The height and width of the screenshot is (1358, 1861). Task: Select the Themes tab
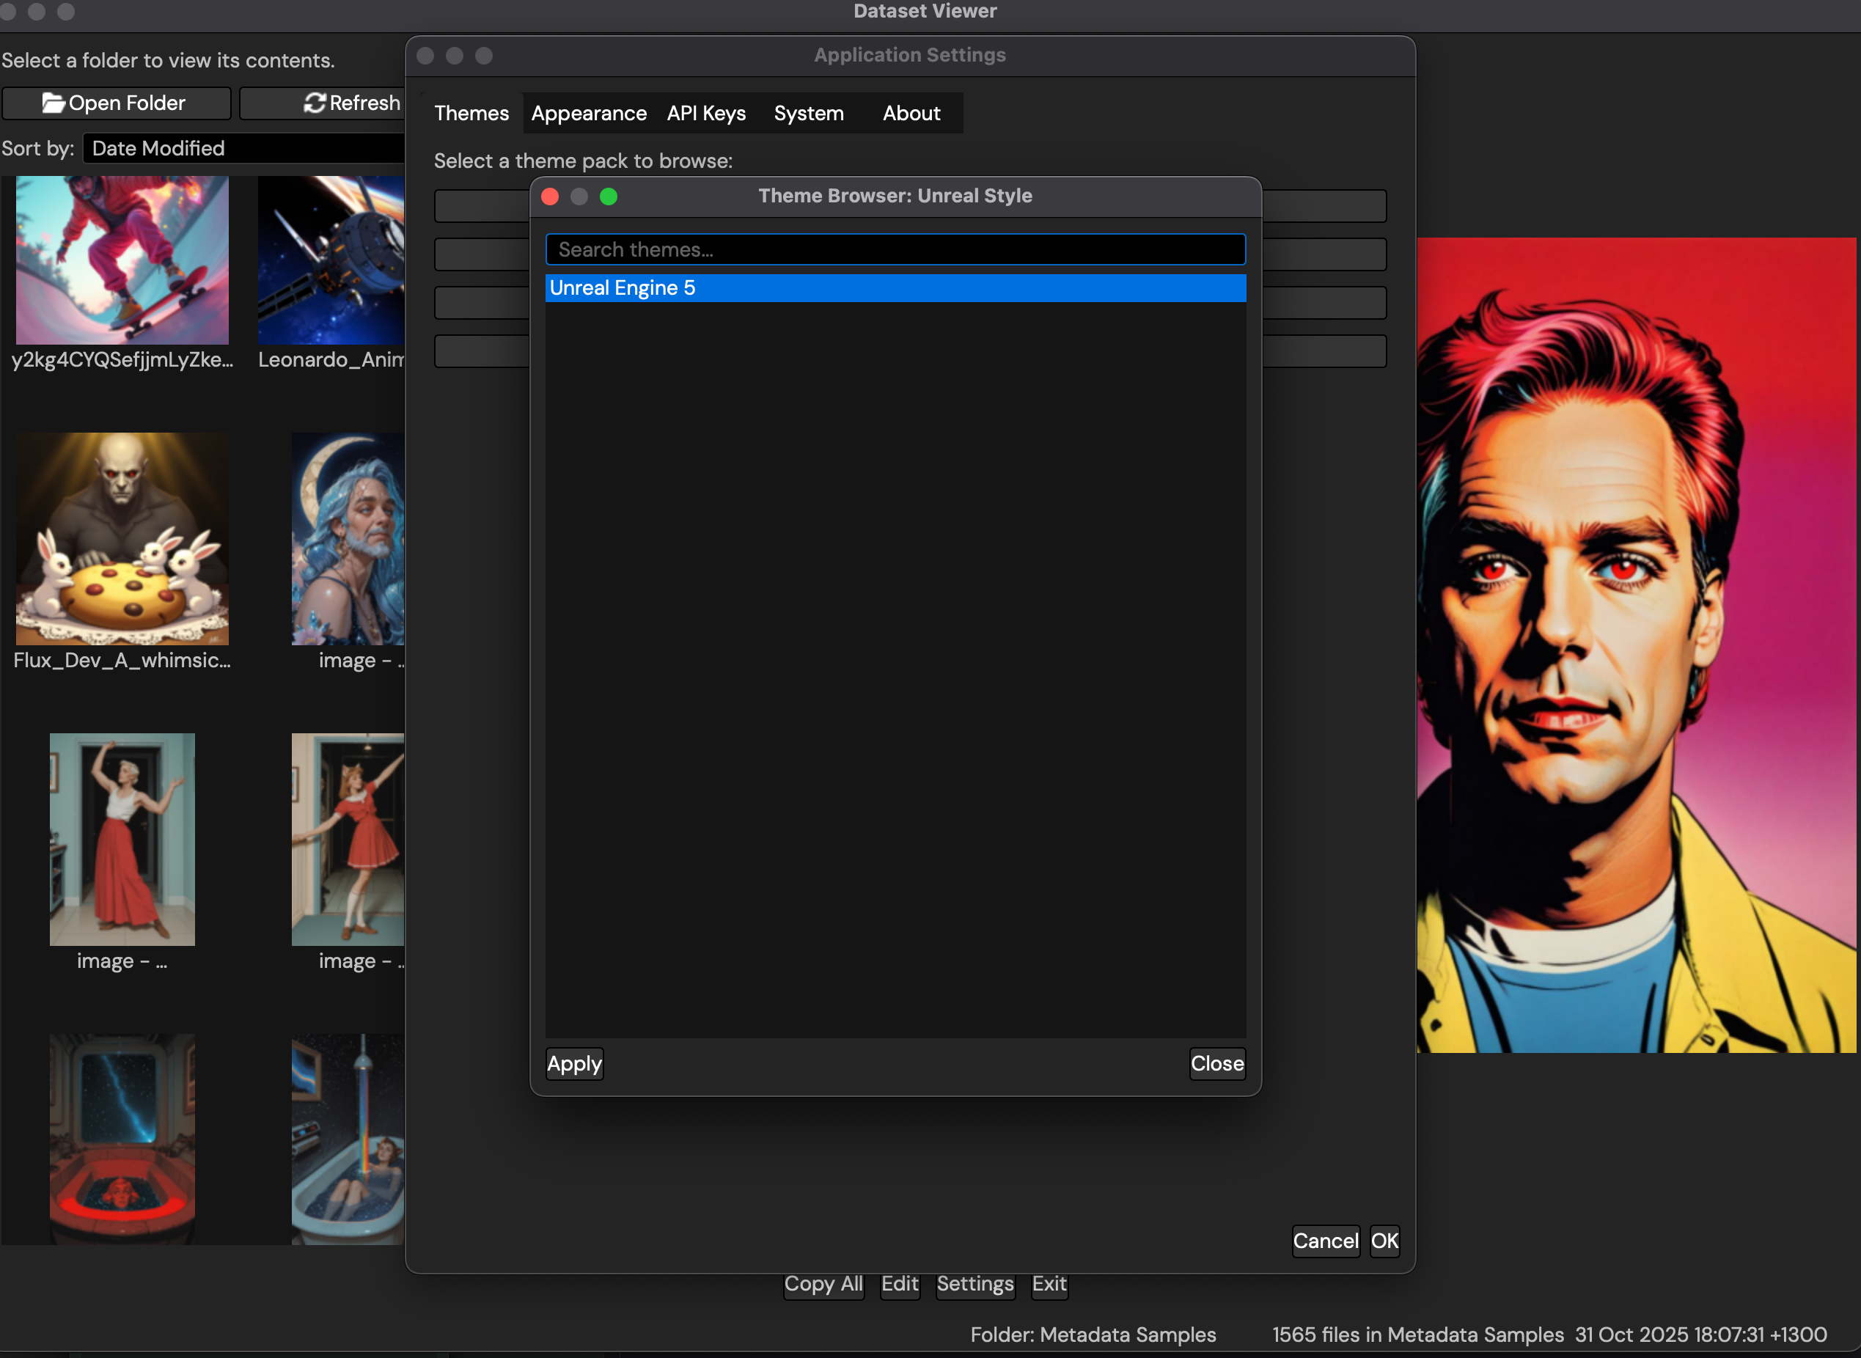point(471,113)
